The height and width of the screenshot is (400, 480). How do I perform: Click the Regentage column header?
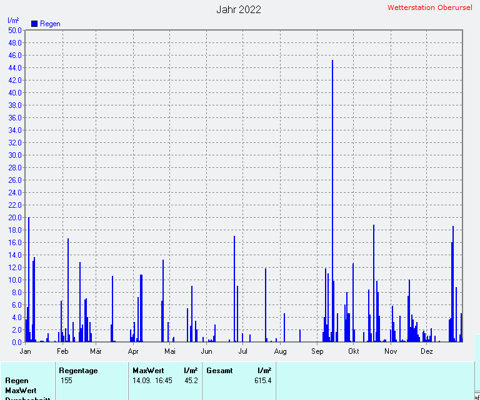(78, 371)
